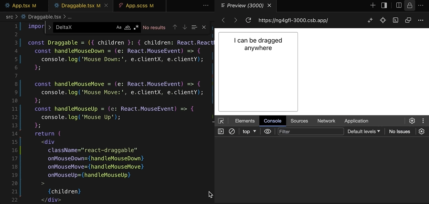Screen dimensions: 429x204
Task: Enable regular expression search
Action: coord(136,27)
